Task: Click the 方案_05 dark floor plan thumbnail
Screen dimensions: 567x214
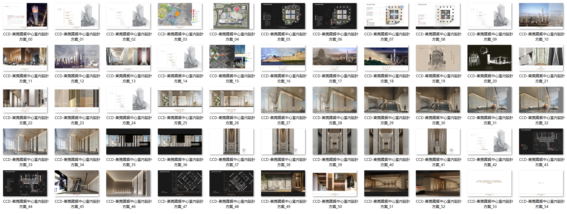Action: [x=283, y=15]
